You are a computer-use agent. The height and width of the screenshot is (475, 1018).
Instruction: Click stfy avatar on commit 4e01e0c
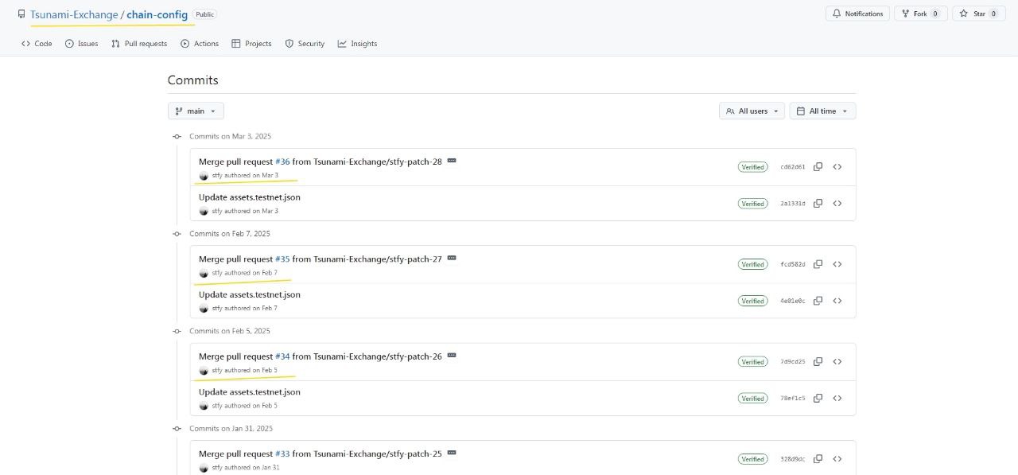click(x=204, y=309)
